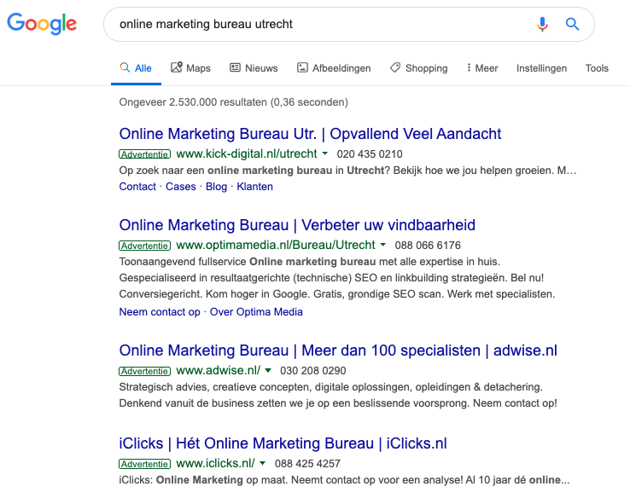
Task: Click phone number 020 435 0210
Action: [x=370, y=154]
